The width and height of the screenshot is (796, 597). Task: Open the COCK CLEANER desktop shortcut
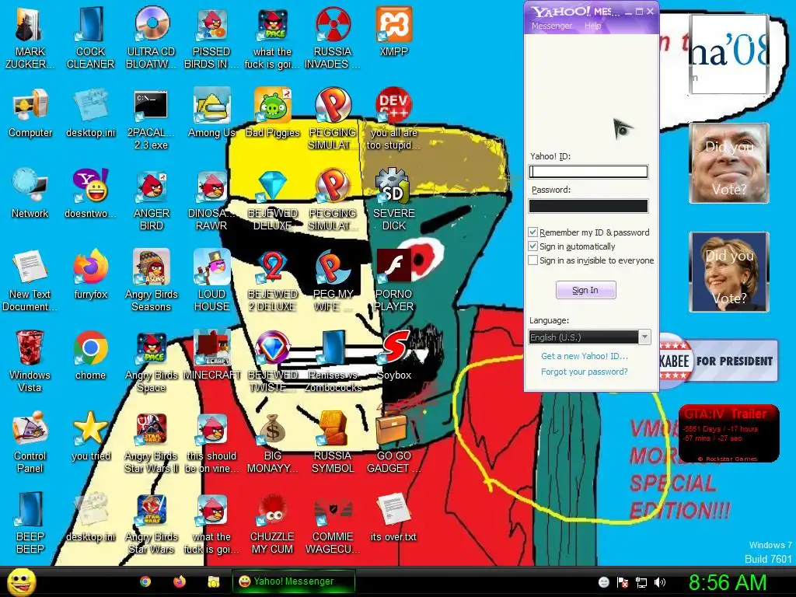pos(90,24)
